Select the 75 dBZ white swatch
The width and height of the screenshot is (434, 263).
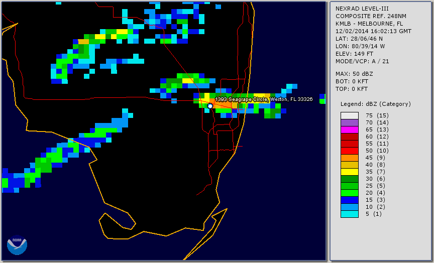tap(349, 115)
